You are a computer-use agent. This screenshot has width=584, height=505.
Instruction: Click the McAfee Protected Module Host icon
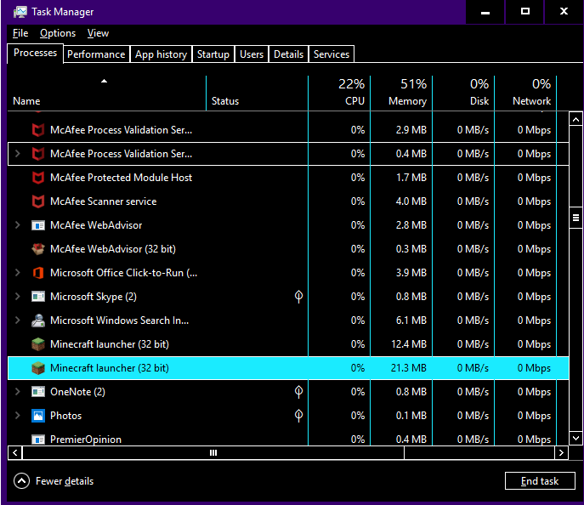point(37,178)
